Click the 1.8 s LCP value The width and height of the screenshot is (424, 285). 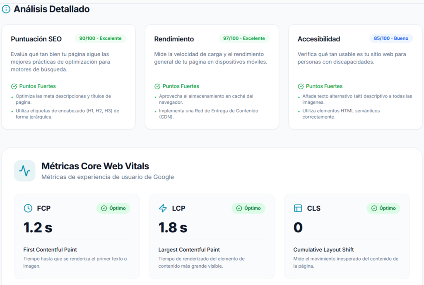click(173, 228)
